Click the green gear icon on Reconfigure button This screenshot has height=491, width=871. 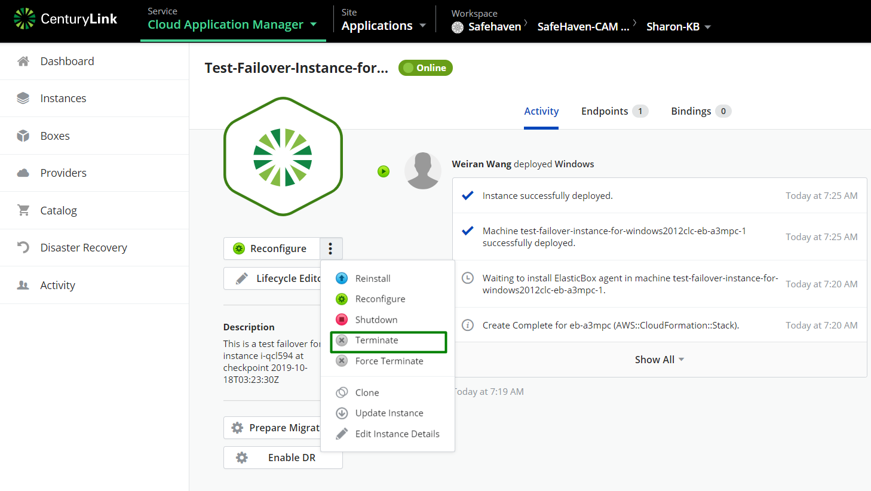tap(239, 248)
